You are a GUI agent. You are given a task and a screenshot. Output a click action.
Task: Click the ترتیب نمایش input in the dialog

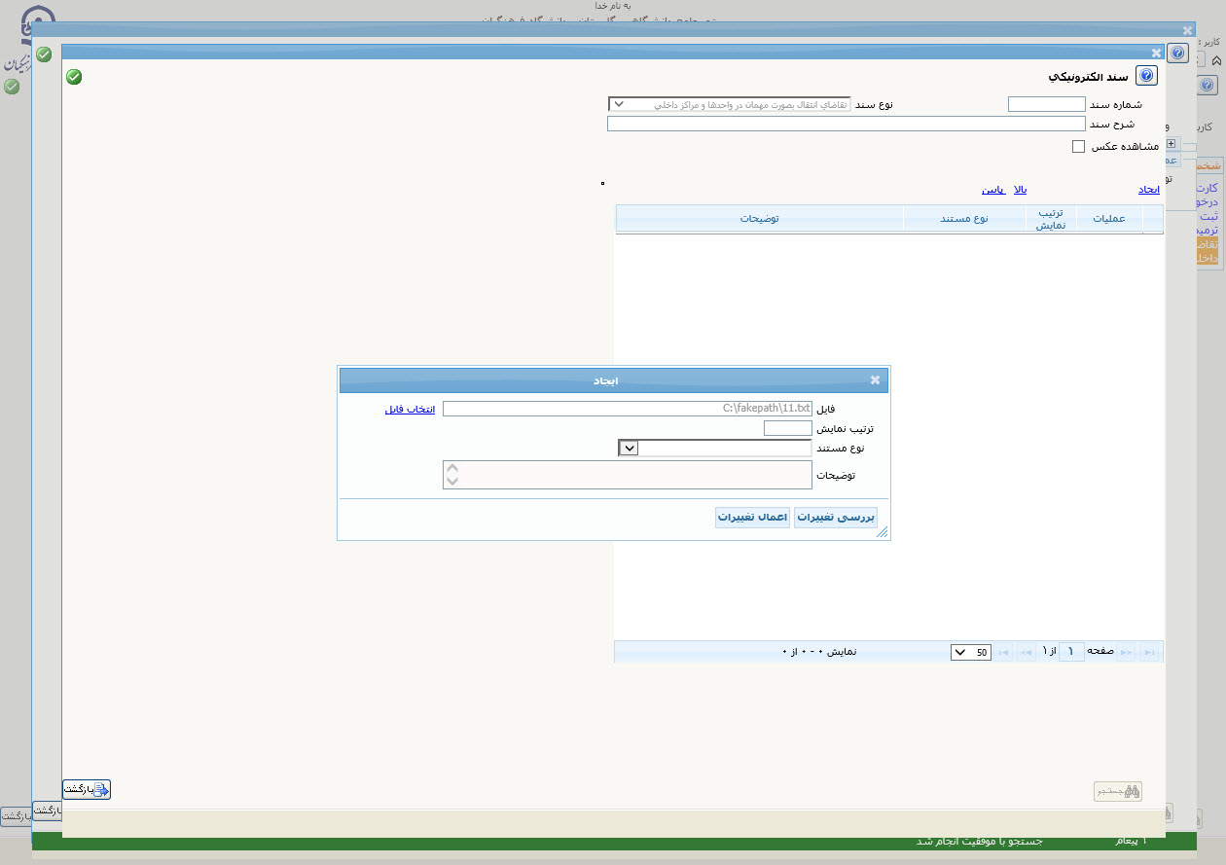tap(787, 428)
